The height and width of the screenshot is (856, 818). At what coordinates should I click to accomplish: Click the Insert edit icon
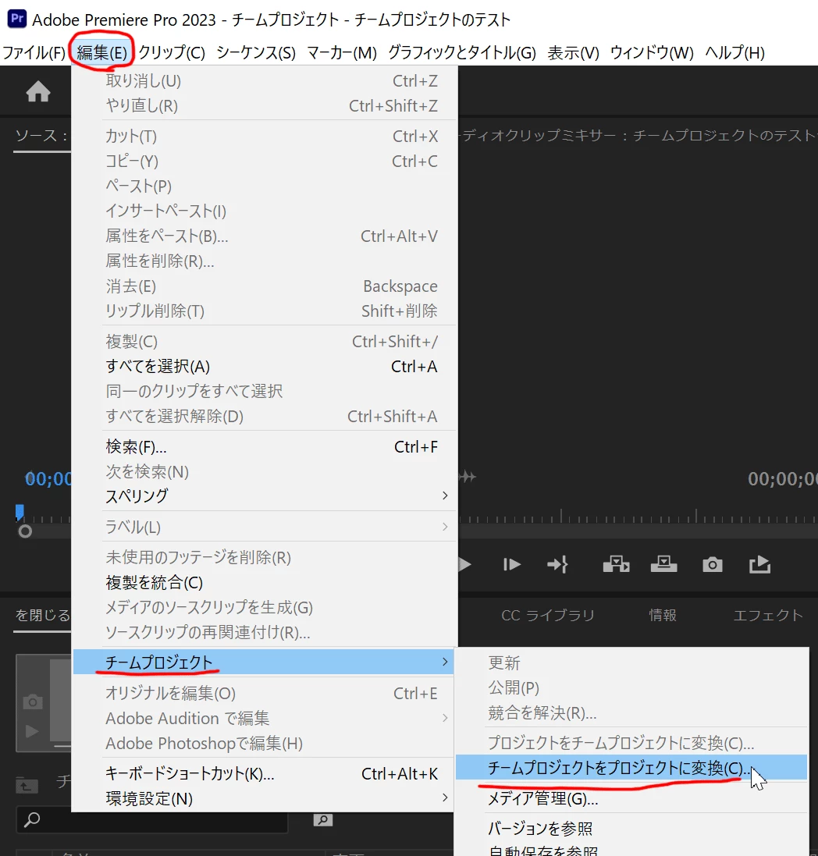[617, 564]
